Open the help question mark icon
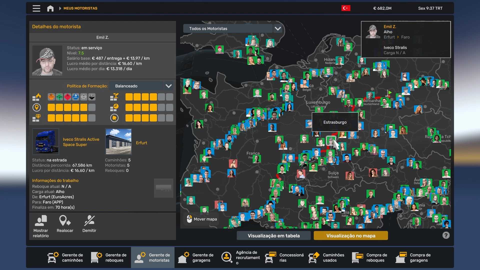The image size is (480, 270). (446, 235)
